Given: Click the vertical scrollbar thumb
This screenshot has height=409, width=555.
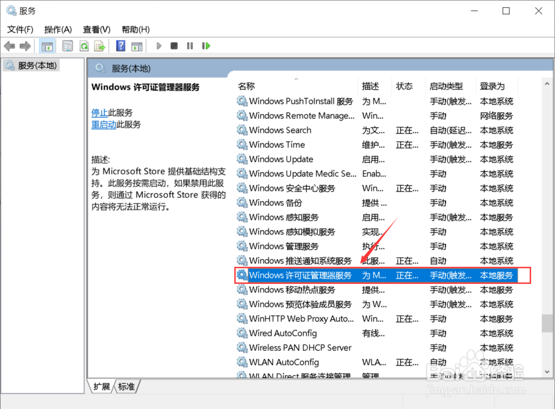Looking at the screenshot, I should (547, 323).
